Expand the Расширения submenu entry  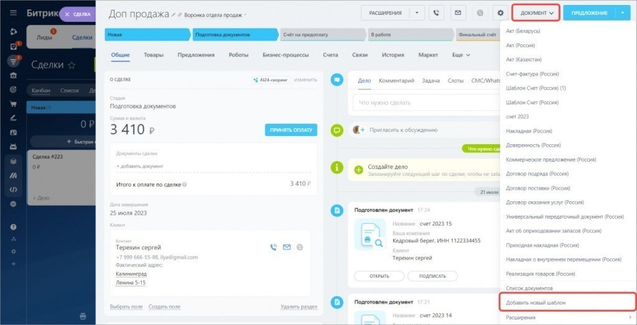tap(568, 318)
